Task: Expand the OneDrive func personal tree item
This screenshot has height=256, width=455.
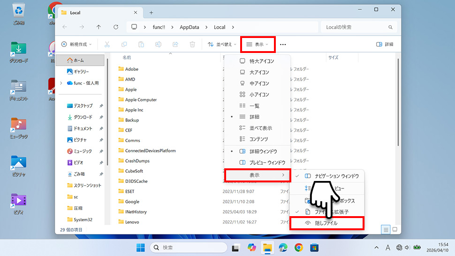Action: (61, 83)
